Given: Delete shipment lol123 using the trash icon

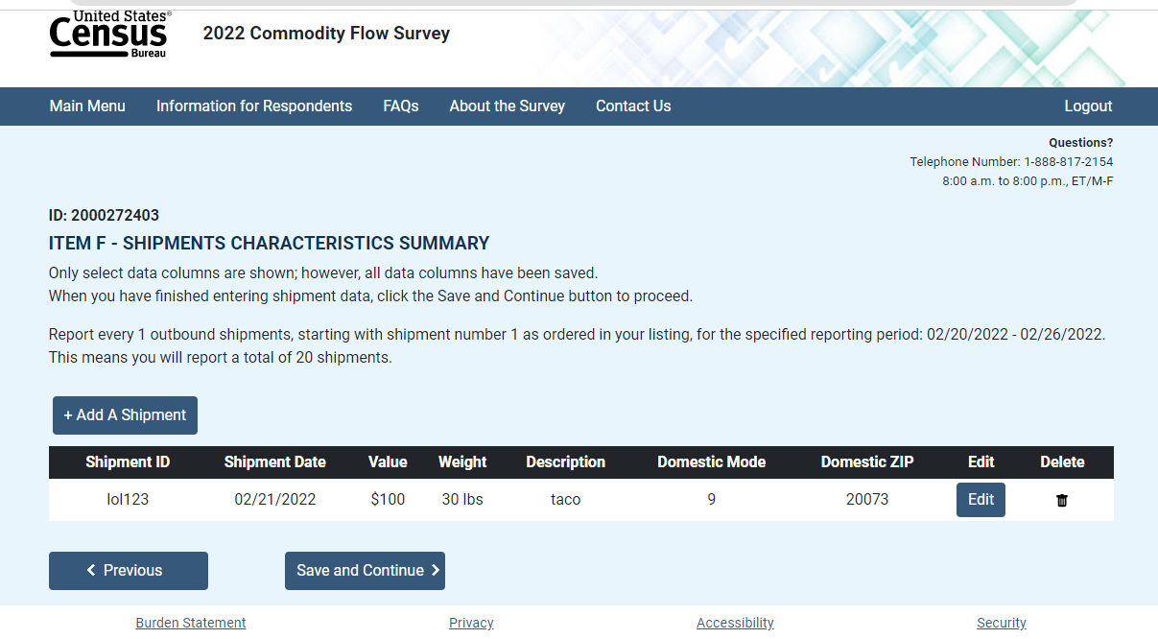Looking at the screenshot, I should pos(1061,500).
